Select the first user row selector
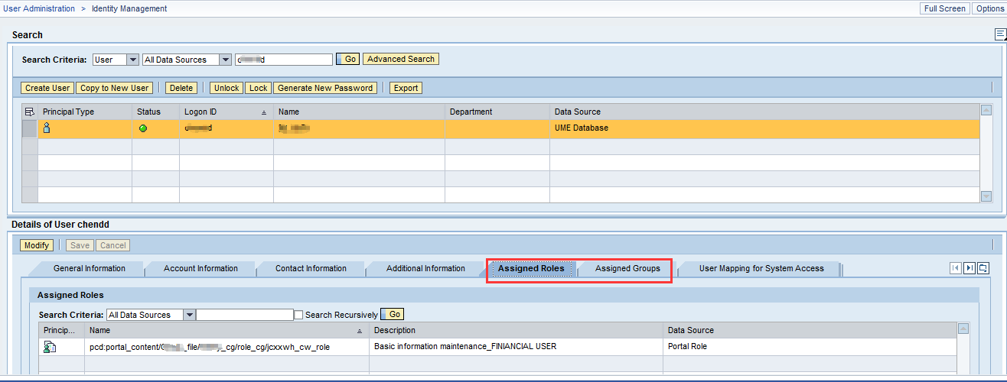The height and width of the screenshot is (382, 1007). 30,128
